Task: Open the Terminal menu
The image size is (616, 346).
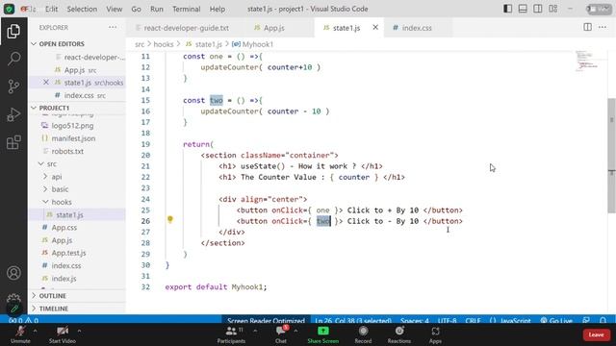Action: (186, 9)
